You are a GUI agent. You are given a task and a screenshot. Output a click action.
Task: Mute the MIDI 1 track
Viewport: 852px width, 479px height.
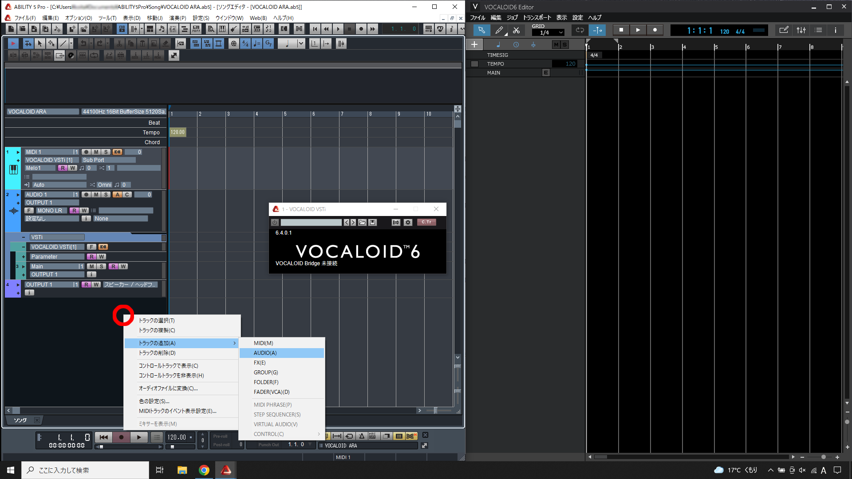(96, 152)
